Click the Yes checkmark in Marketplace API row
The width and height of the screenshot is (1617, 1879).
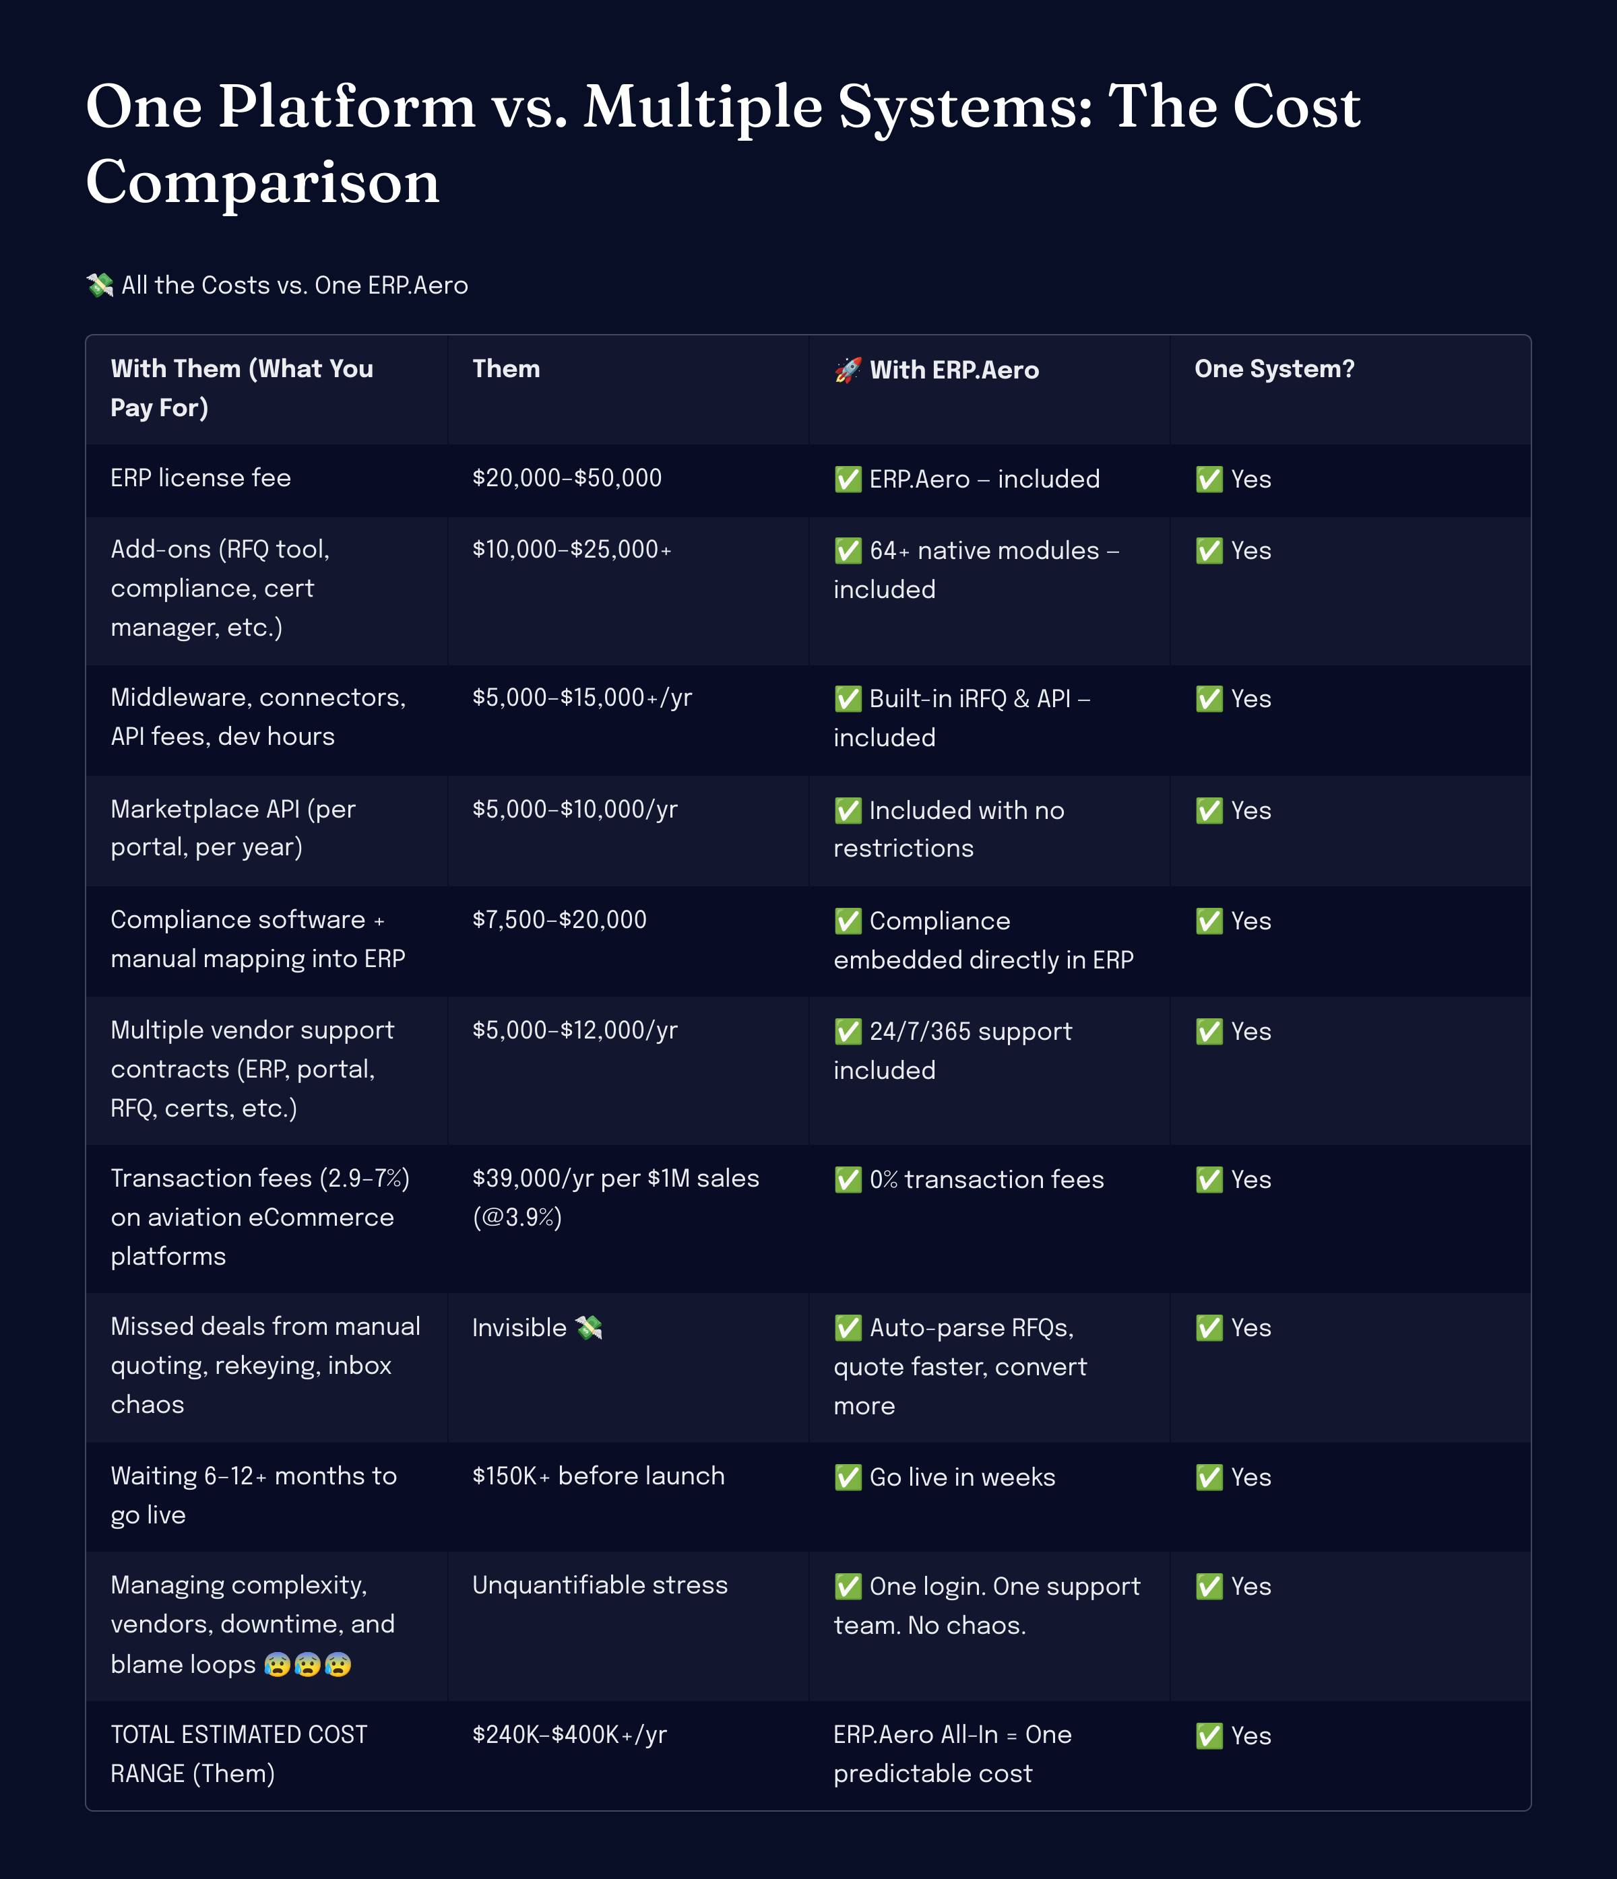point(1209,811)
